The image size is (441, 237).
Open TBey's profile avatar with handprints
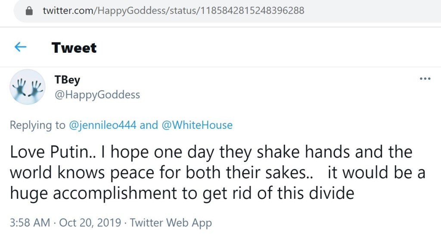28,87
